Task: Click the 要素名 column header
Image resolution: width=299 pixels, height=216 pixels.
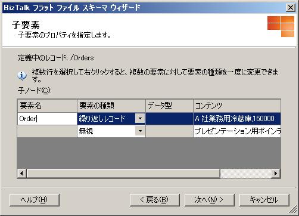Action: (47, 106)
